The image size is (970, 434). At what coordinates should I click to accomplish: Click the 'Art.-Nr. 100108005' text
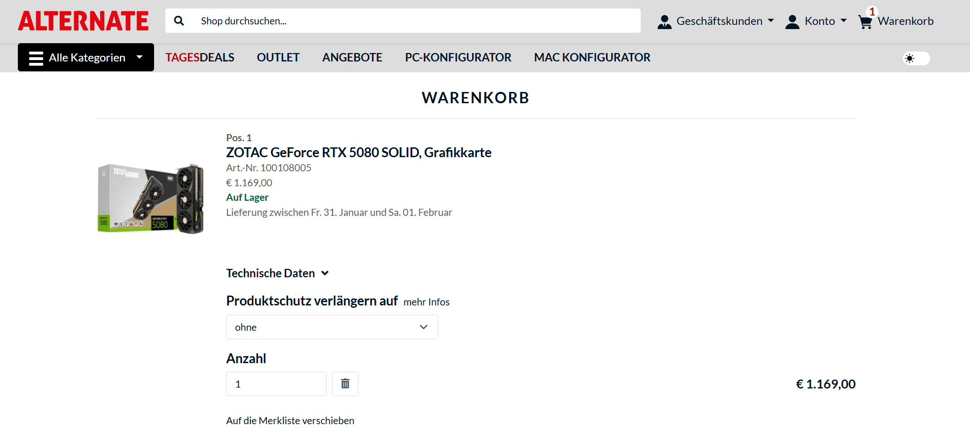point(269,168)
